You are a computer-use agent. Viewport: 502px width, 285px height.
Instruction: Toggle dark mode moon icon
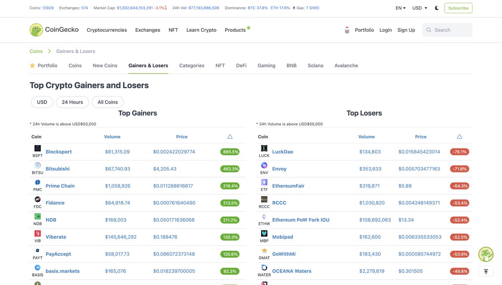click(x=437, y=8)
